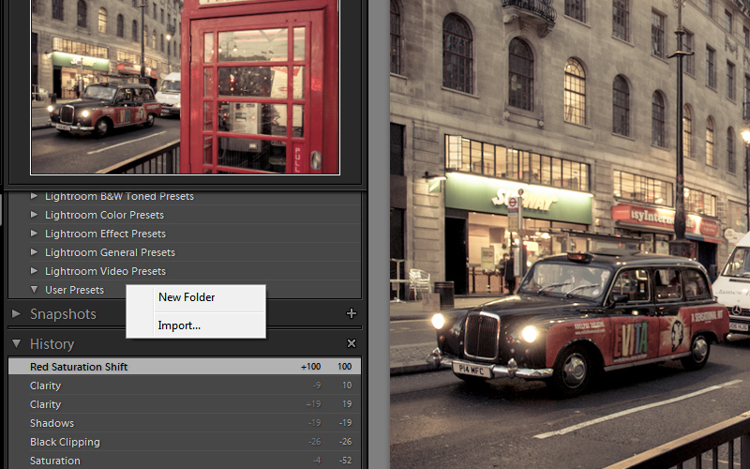Clear history using the X icon
This screenshot has width=750, height=469.
coord(352,344)
